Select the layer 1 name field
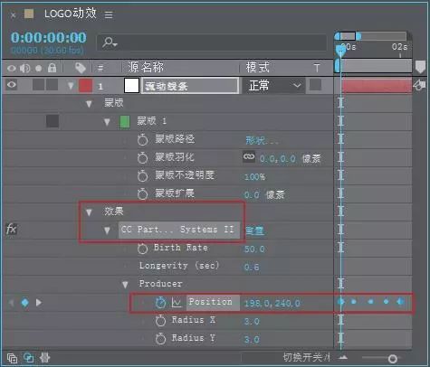The width and height of the screenshot is (430, 367). [190, 86]
